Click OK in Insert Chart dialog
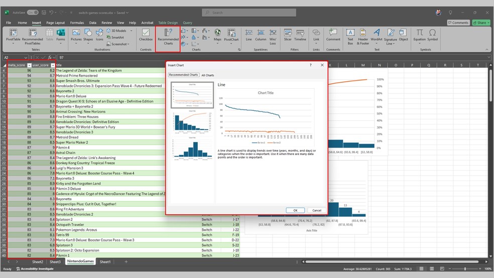 295,210
